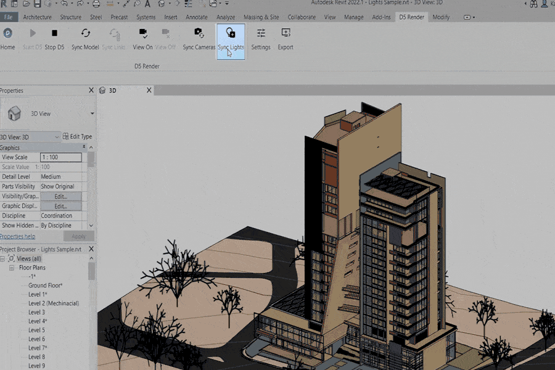This screenshot has height=370, width=555.
Task: Switch to the Architecture ribbon tab
Action: [37, 17]
